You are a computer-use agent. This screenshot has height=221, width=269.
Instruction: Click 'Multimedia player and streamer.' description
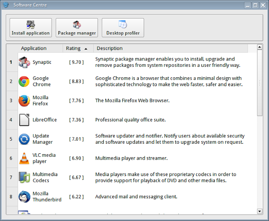point(132,158)
